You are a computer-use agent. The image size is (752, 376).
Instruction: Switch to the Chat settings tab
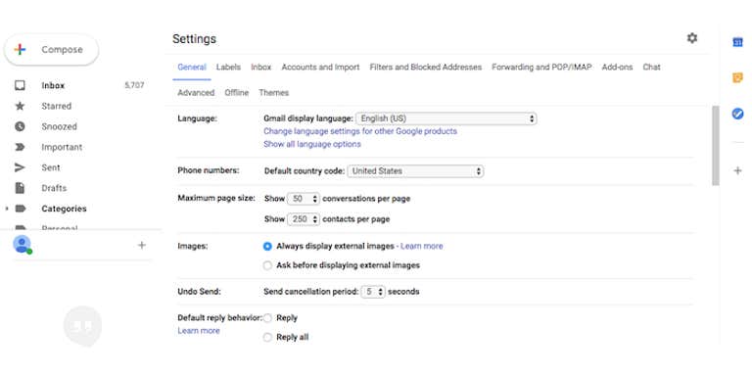tap(651, 68)
